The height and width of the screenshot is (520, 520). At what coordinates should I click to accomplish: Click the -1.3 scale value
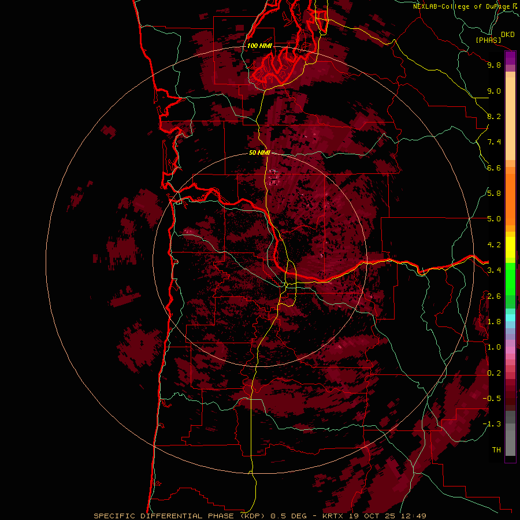click(x=492, y=424)
